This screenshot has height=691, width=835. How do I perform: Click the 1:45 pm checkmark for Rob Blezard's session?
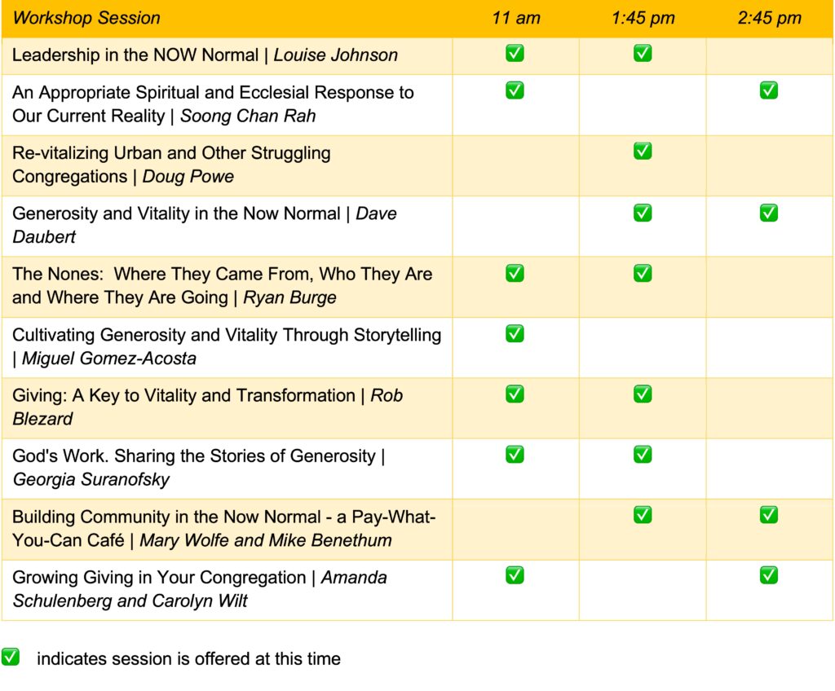click(x=643, y=394)
